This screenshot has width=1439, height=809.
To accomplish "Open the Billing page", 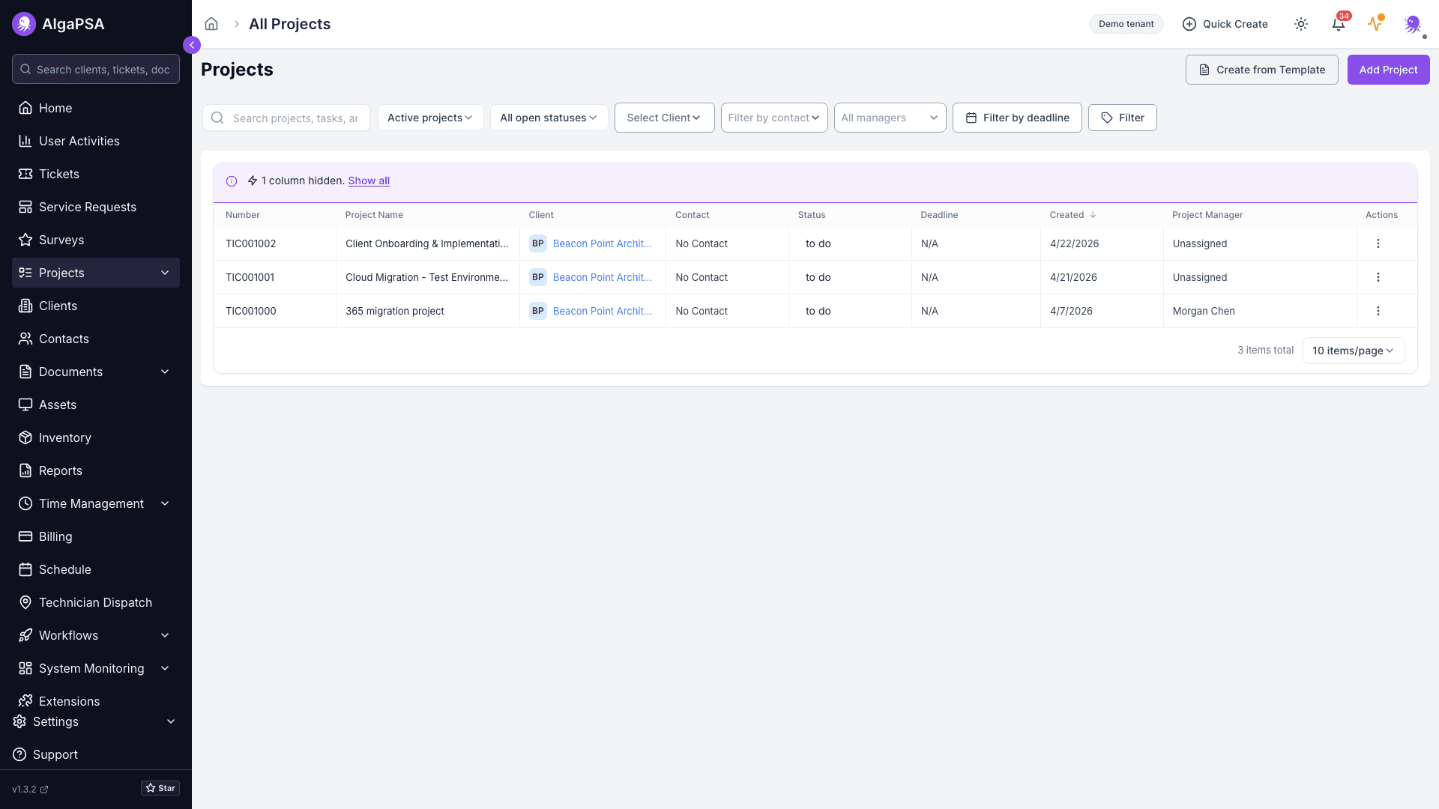I will [x=96, y=536].
